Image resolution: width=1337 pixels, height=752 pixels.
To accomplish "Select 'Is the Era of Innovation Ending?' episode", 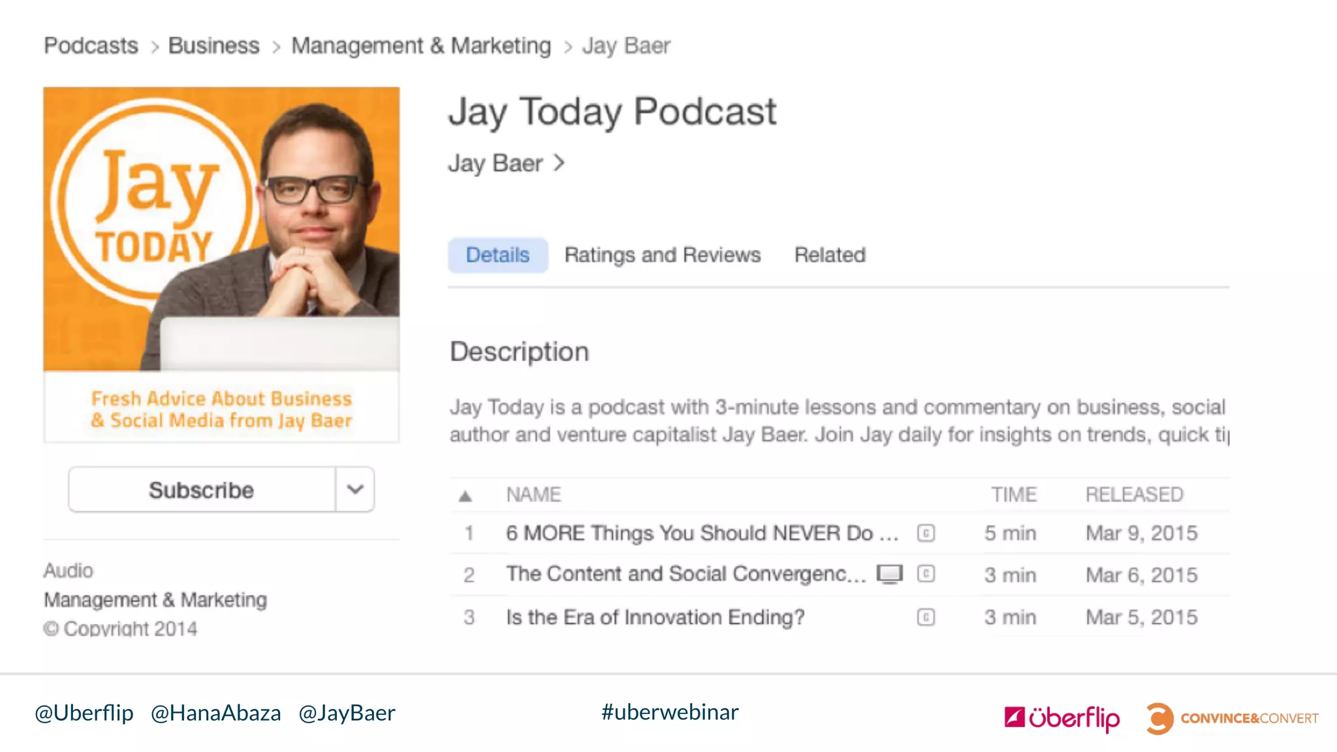I will (655, 617).
